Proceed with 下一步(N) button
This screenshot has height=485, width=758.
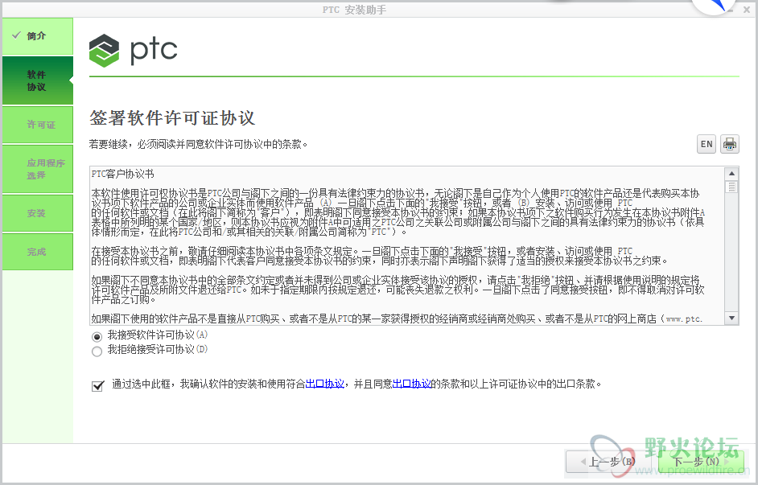point(702,462)
